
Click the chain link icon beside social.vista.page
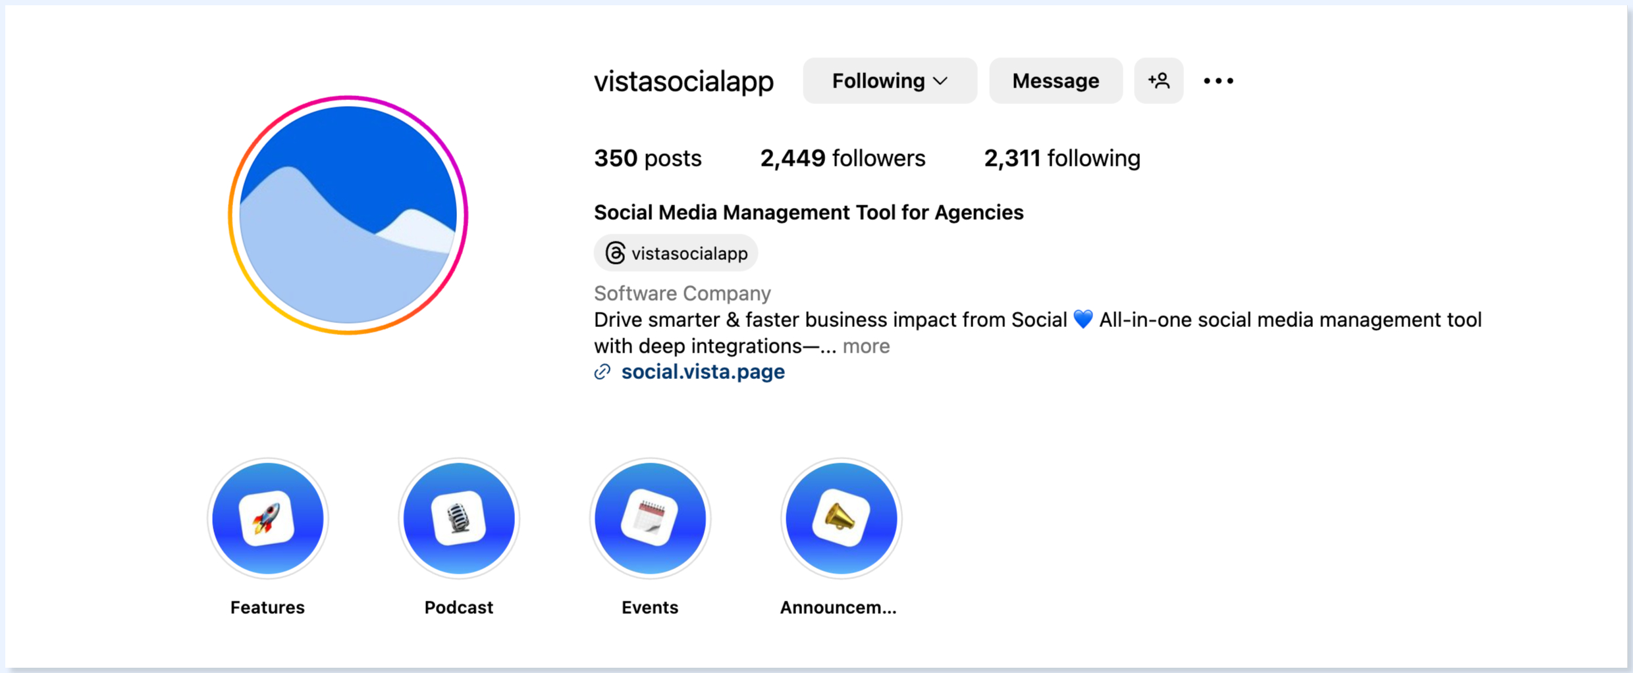(602, 372)
